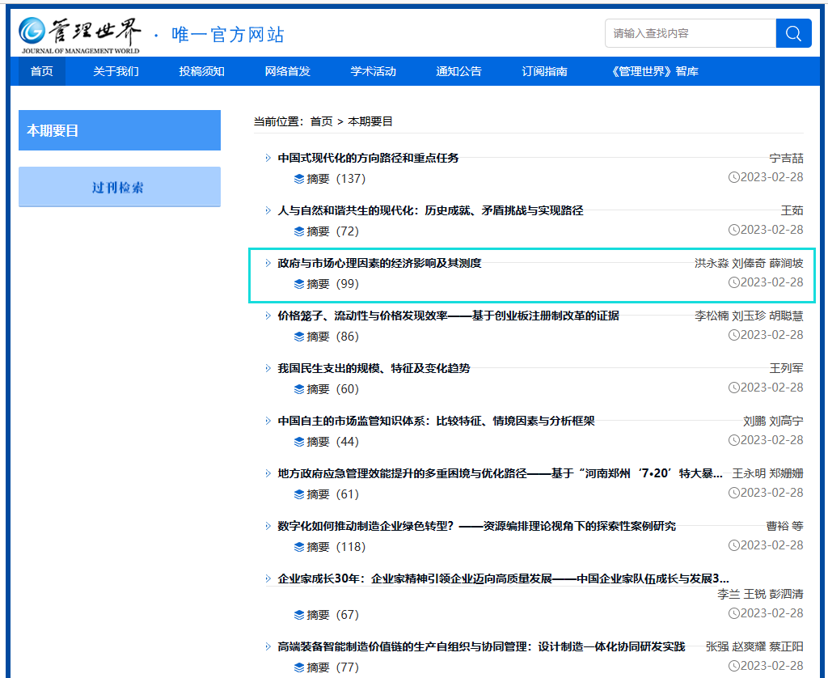Go to 网络首发 menu item
Image resolution: width=828 pixels, height=678 pixels.
point(287,71)
